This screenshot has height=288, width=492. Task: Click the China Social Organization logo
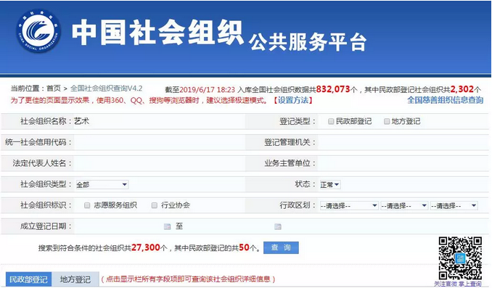click(38, 31)
